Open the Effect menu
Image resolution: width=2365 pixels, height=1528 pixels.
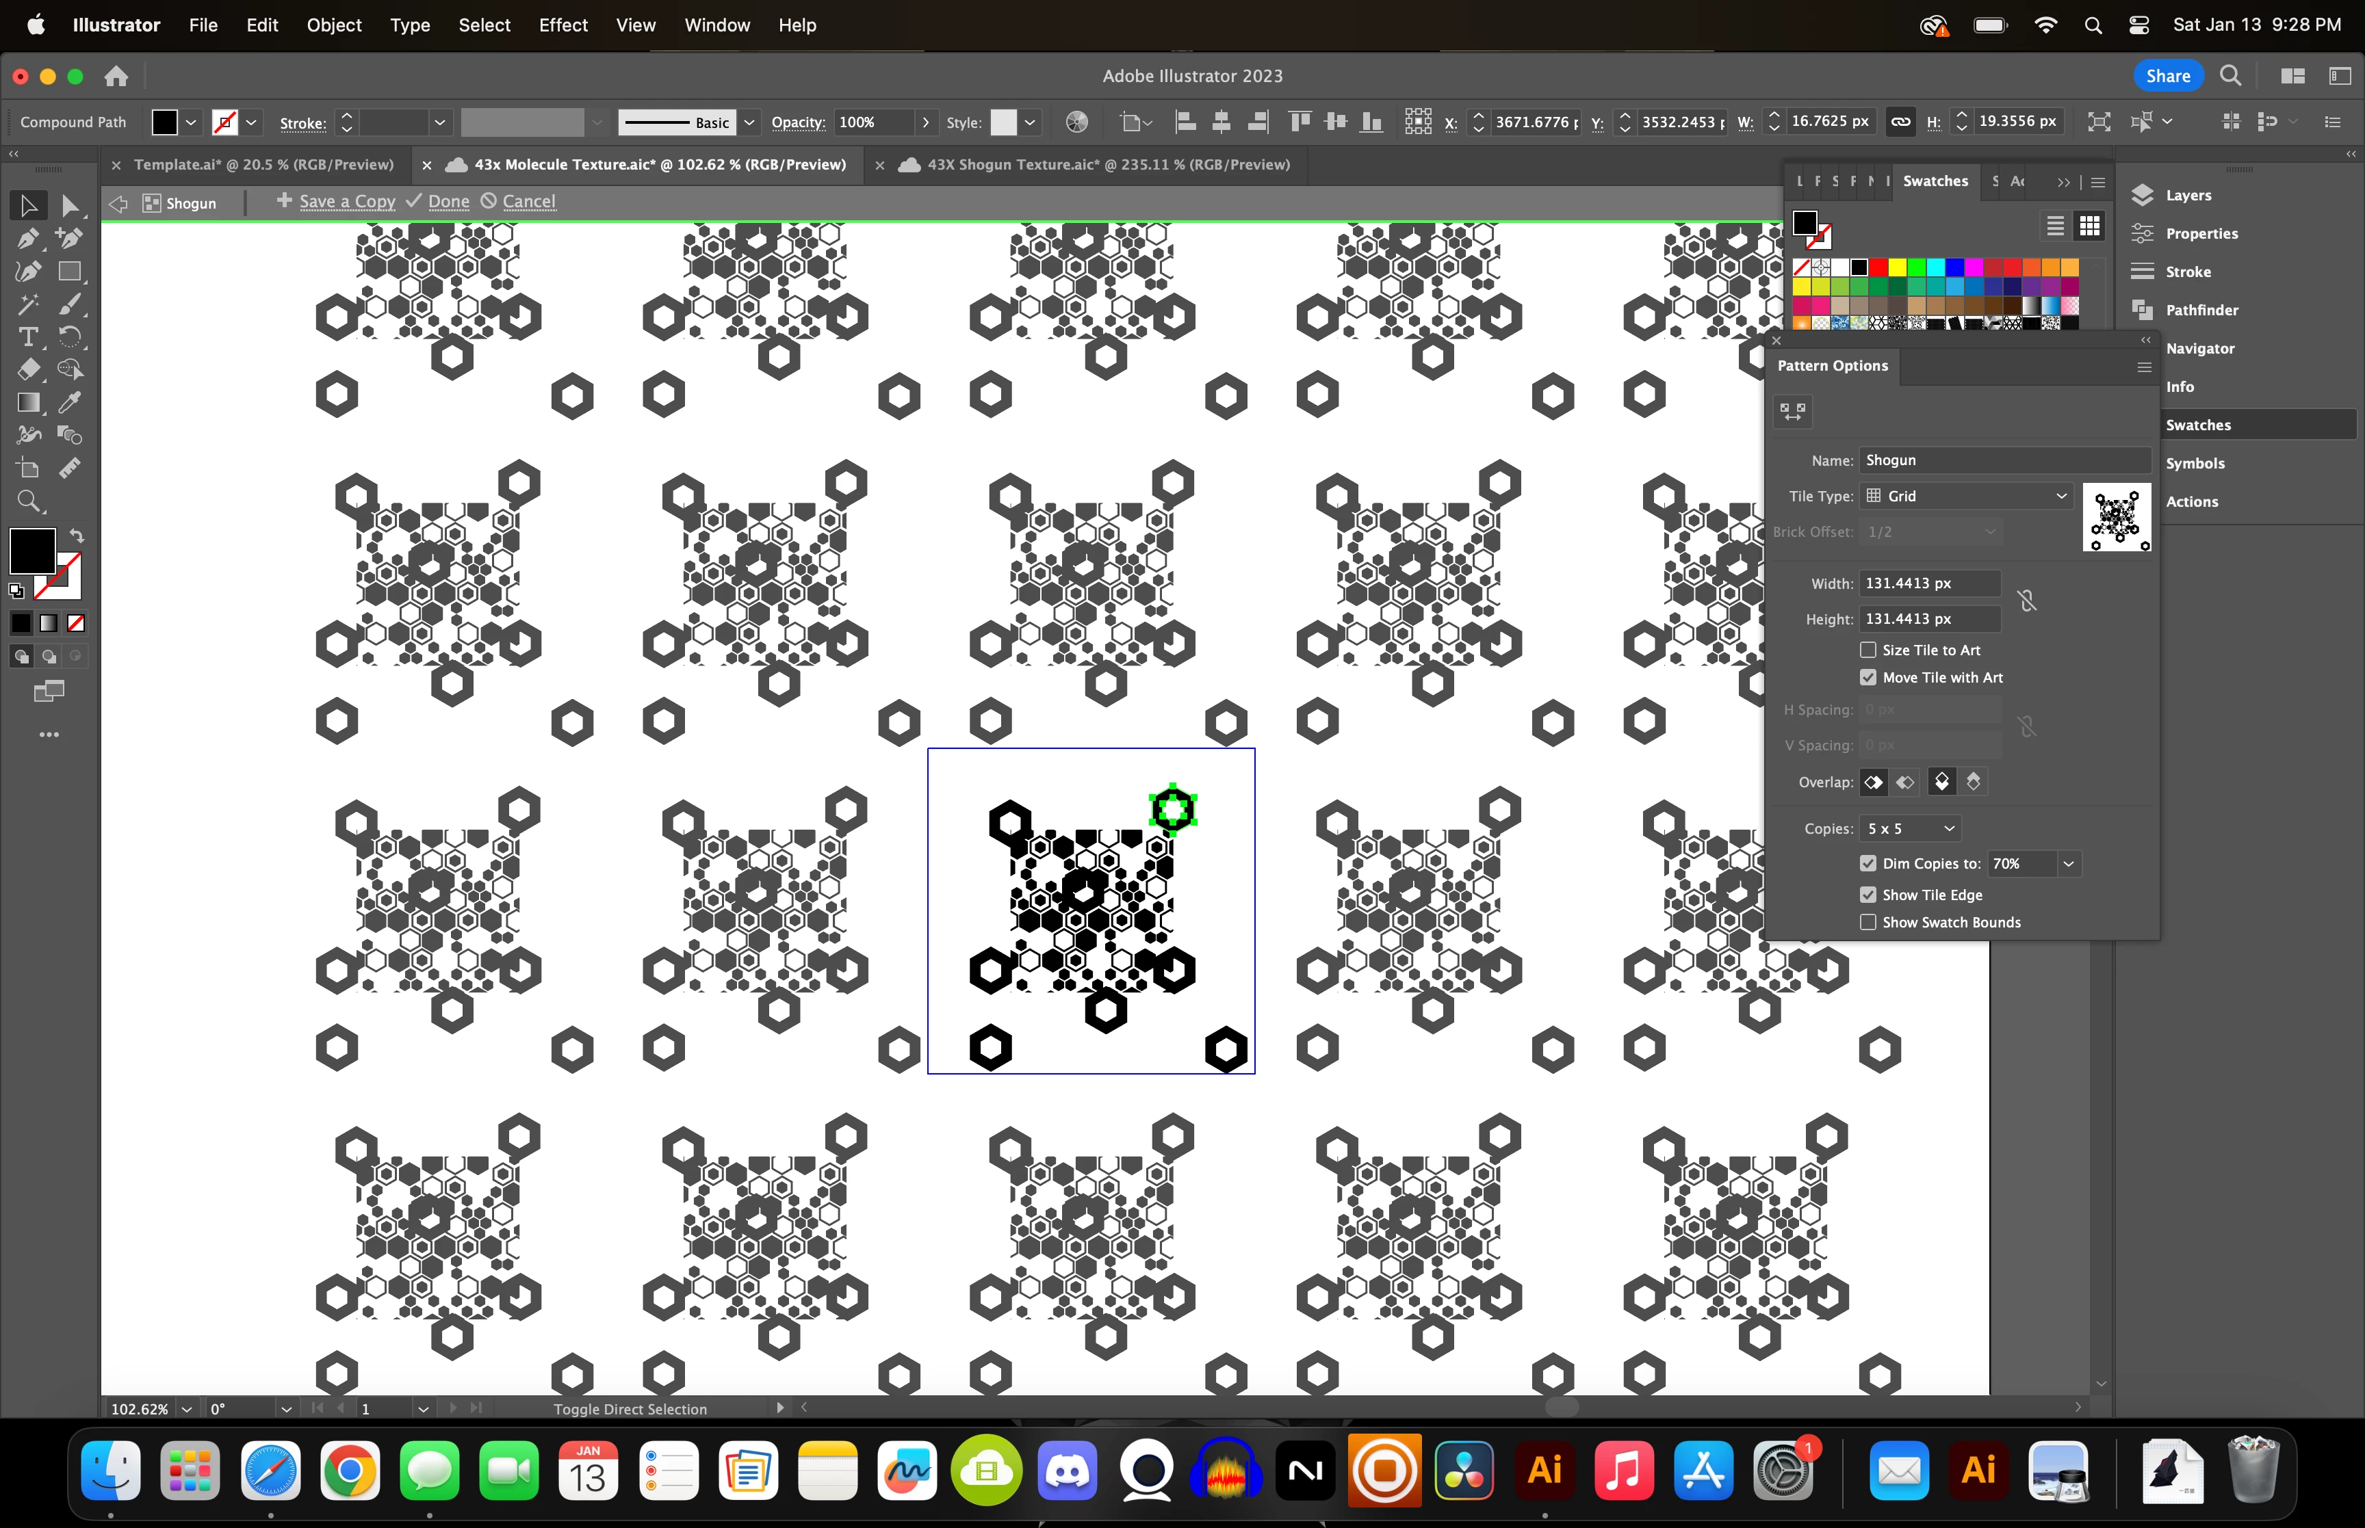pyautogui.click(x=563, y=25)
